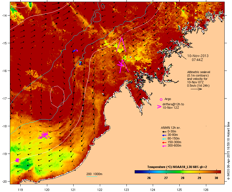The width and height of the screenshot is (232, 192).
Task: Click the '30-80m' depth label
Action: tap(173, 135)
